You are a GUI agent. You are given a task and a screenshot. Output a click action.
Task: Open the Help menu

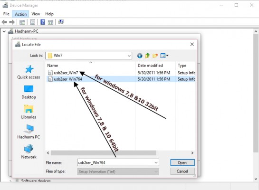click(49, 14)
